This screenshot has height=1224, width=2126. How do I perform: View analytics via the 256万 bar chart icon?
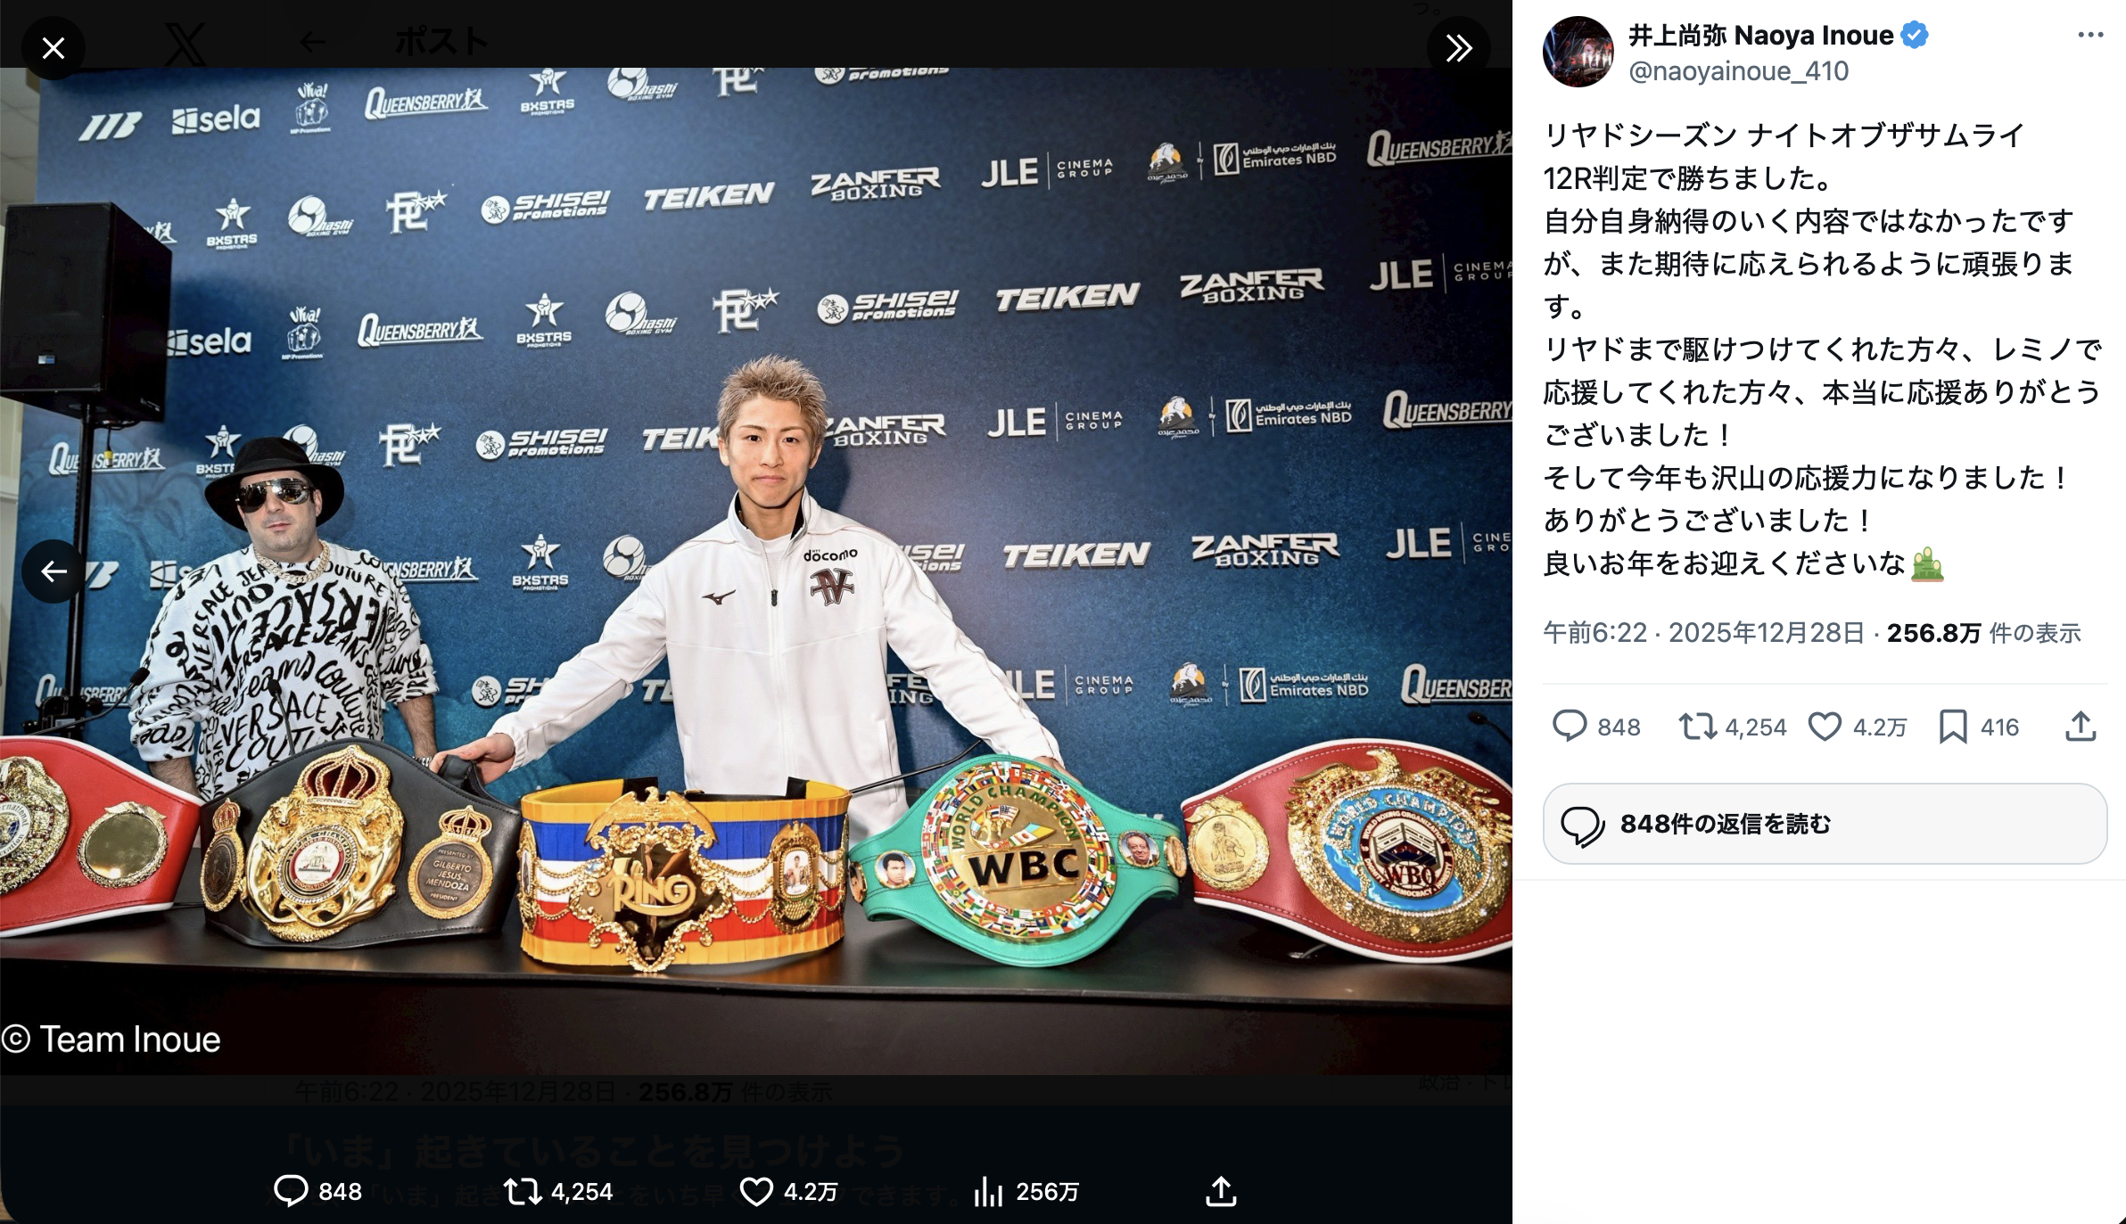coord(988,1191)
